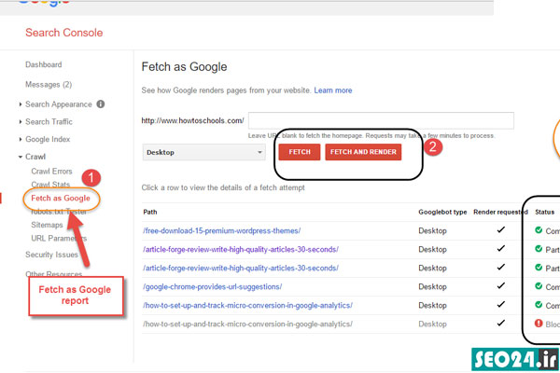Expand the Search Appearance menu arrow
560x373 pixels.
21,104
